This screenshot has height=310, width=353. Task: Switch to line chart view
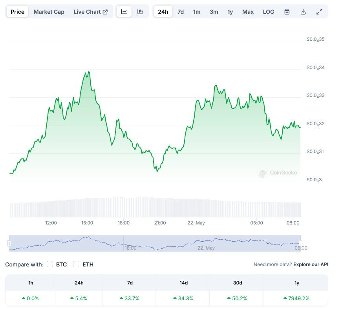tap(124, 12)
